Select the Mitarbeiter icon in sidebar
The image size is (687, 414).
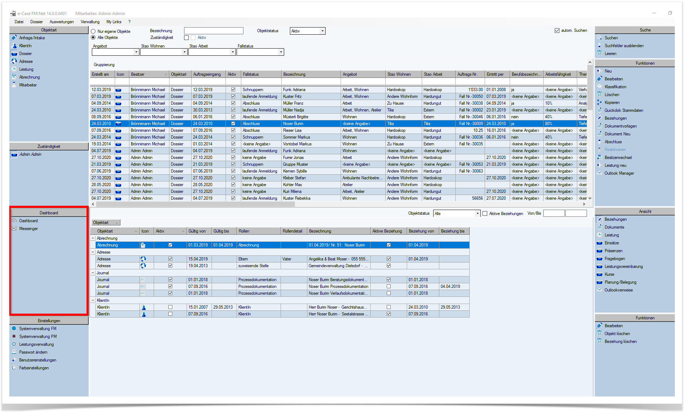[14, 85]
